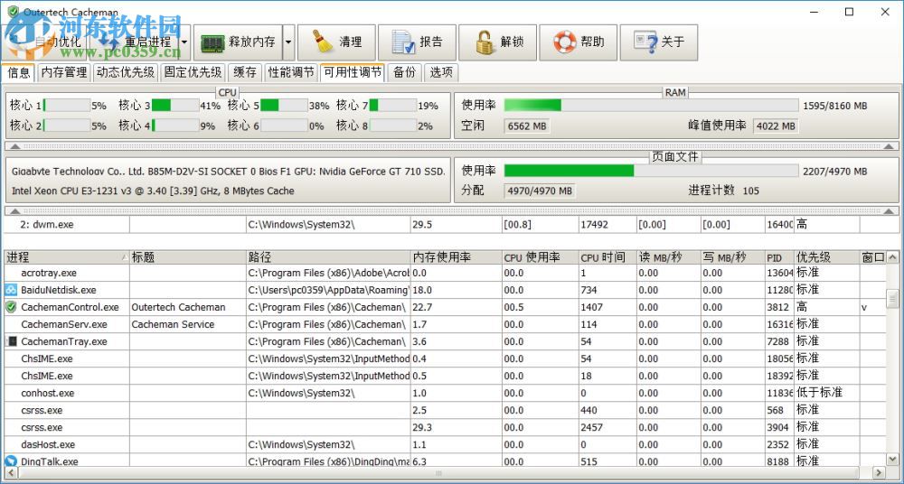Select the conhost.exe process row
The height and width of the screenshot is (484, 904).
445,393
